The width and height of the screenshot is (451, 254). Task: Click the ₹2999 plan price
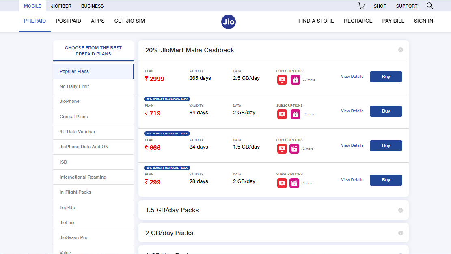[154, 79]
